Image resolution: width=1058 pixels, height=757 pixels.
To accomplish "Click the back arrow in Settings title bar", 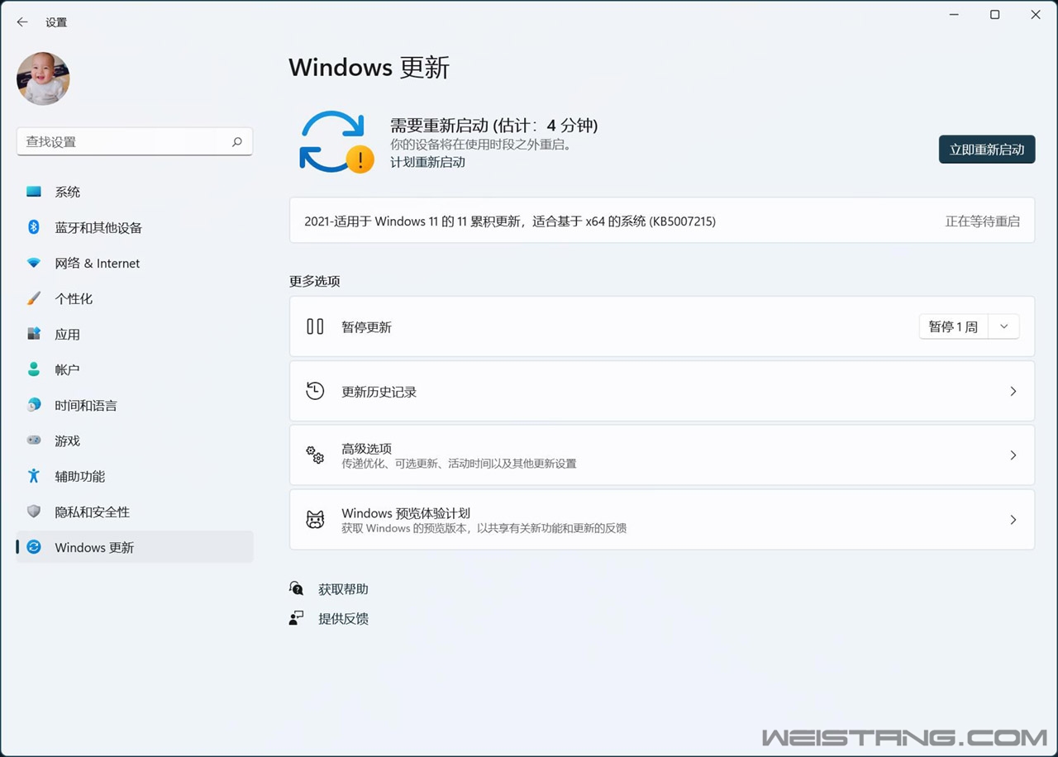I will click(x=22, y=22).
